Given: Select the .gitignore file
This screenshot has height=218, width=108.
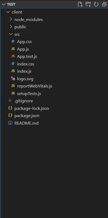Looking at the screenshot, I should click(x=24, y=101).
